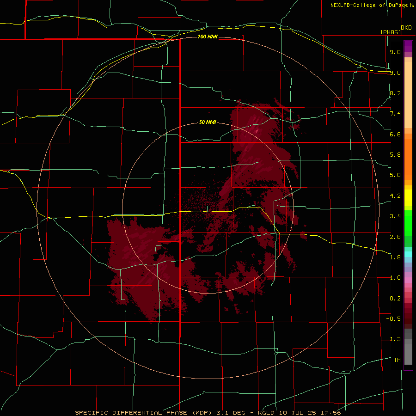Image resolution: width=416 pixels, height=416 pixels.
Task: Click the KGLD station identifier
Action: point(267,413)
